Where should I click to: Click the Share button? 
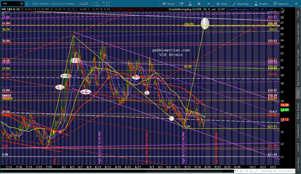[x=168, y=4]
